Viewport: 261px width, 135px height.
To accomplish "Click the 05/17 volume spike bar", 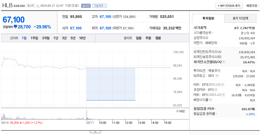I will click(87, 114).
